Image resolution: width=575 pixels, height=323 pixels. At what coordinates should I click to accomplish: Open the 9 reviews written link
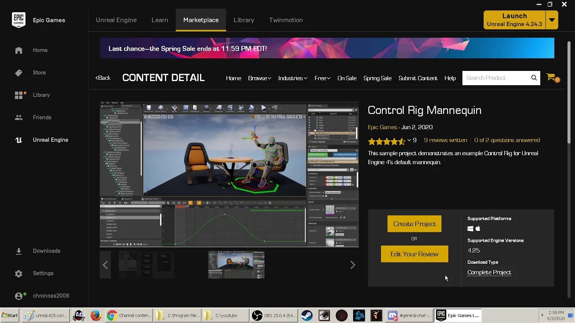pyautogui.click(x=445, y=140)
